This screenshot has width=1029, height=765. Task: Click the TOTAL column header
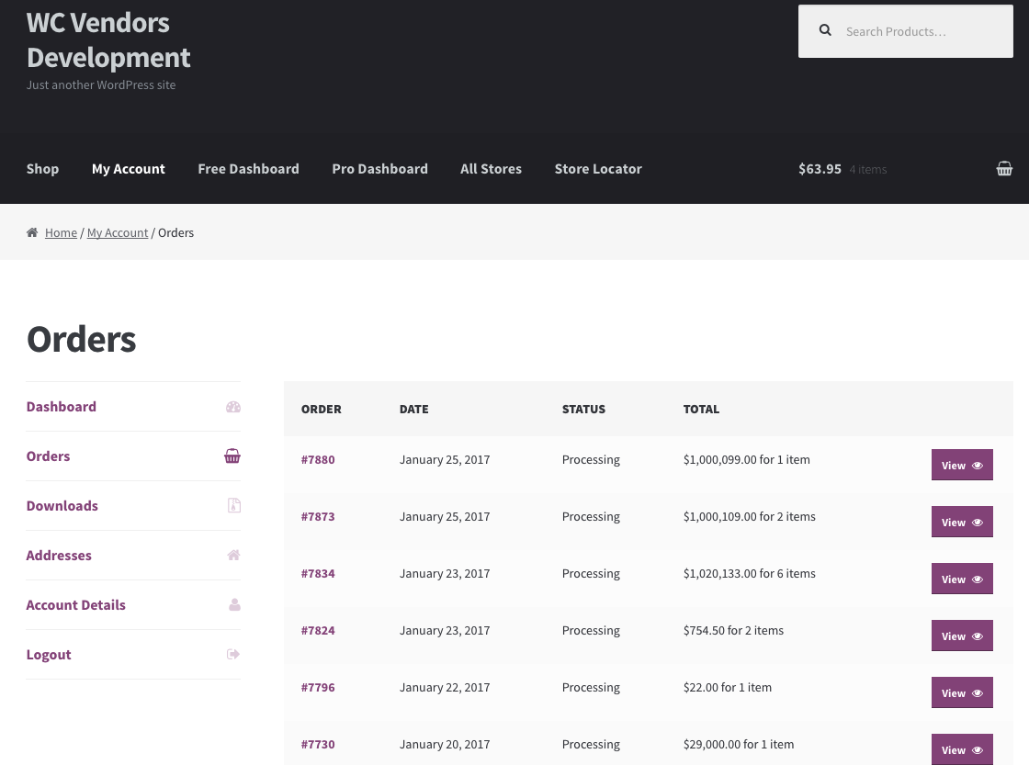(701, 409)
